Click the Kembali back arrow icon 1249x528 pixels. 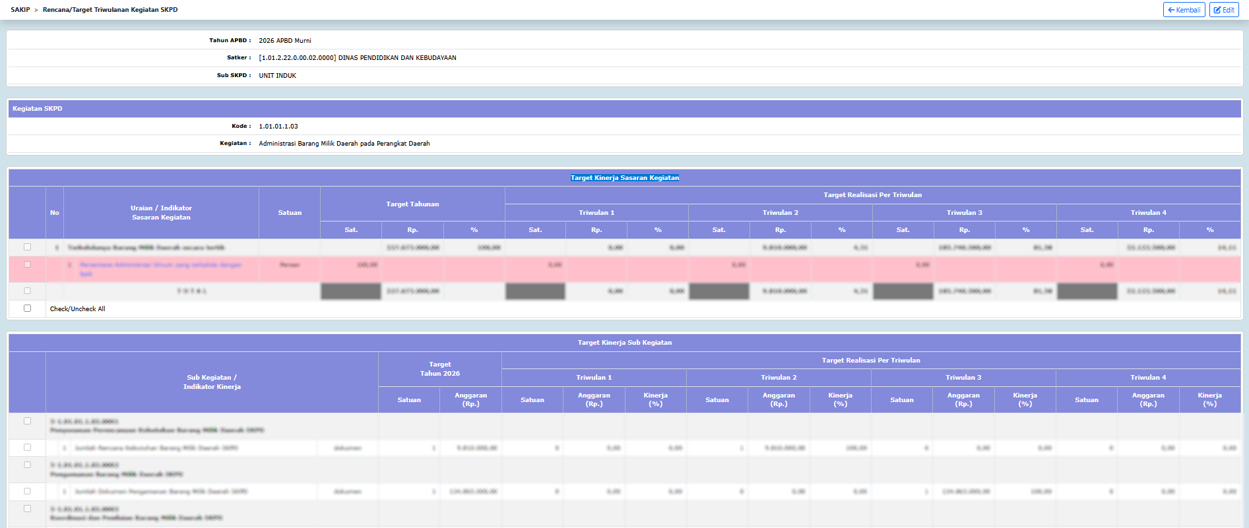click(x=1171, y=10)
